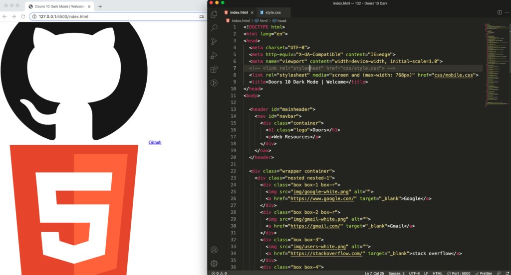Click the browser Forward arrow

click(13, 16)
